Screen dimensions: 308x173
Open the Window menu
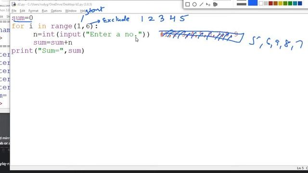pos(71,11)
